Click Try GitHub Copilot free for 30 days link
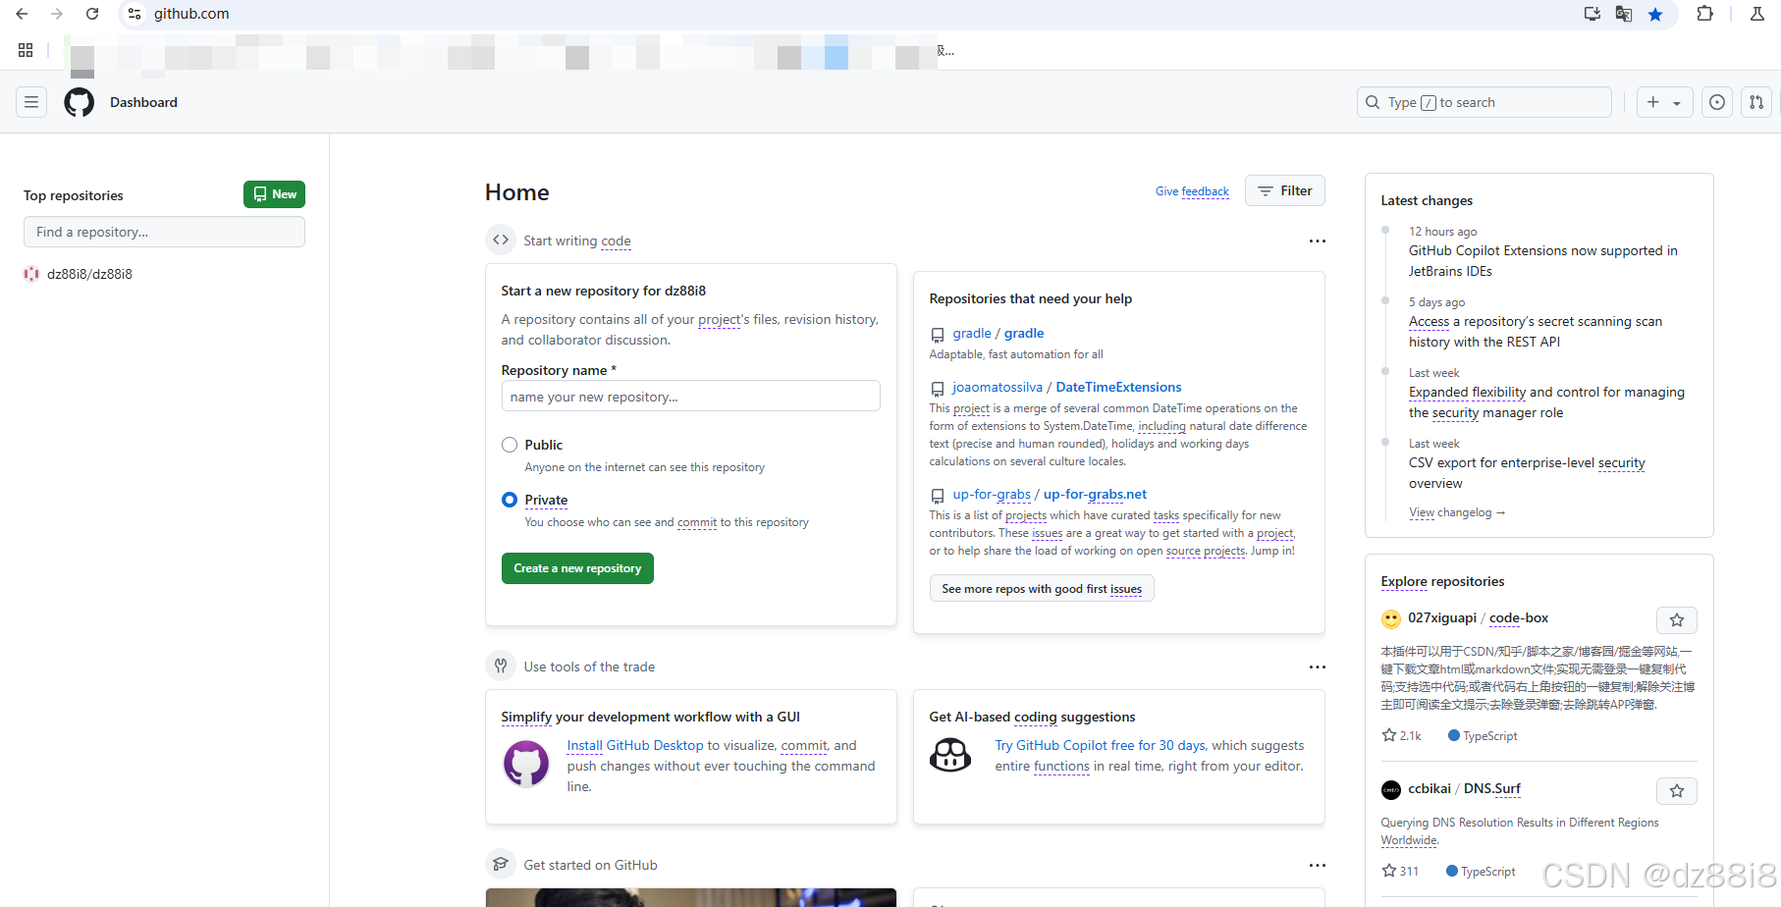The image size is (1781, 907). (x=1101, y=746)
